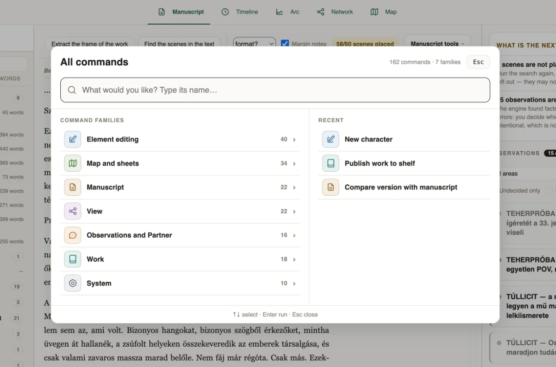Switch to the Network tab
This screenshot has width=556, height=367.
pyautogui.click(x=335, y=12)
